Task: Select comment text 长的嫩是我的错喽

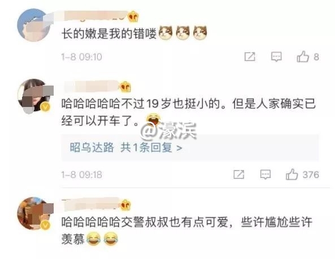Action: (x=109, y=34)
